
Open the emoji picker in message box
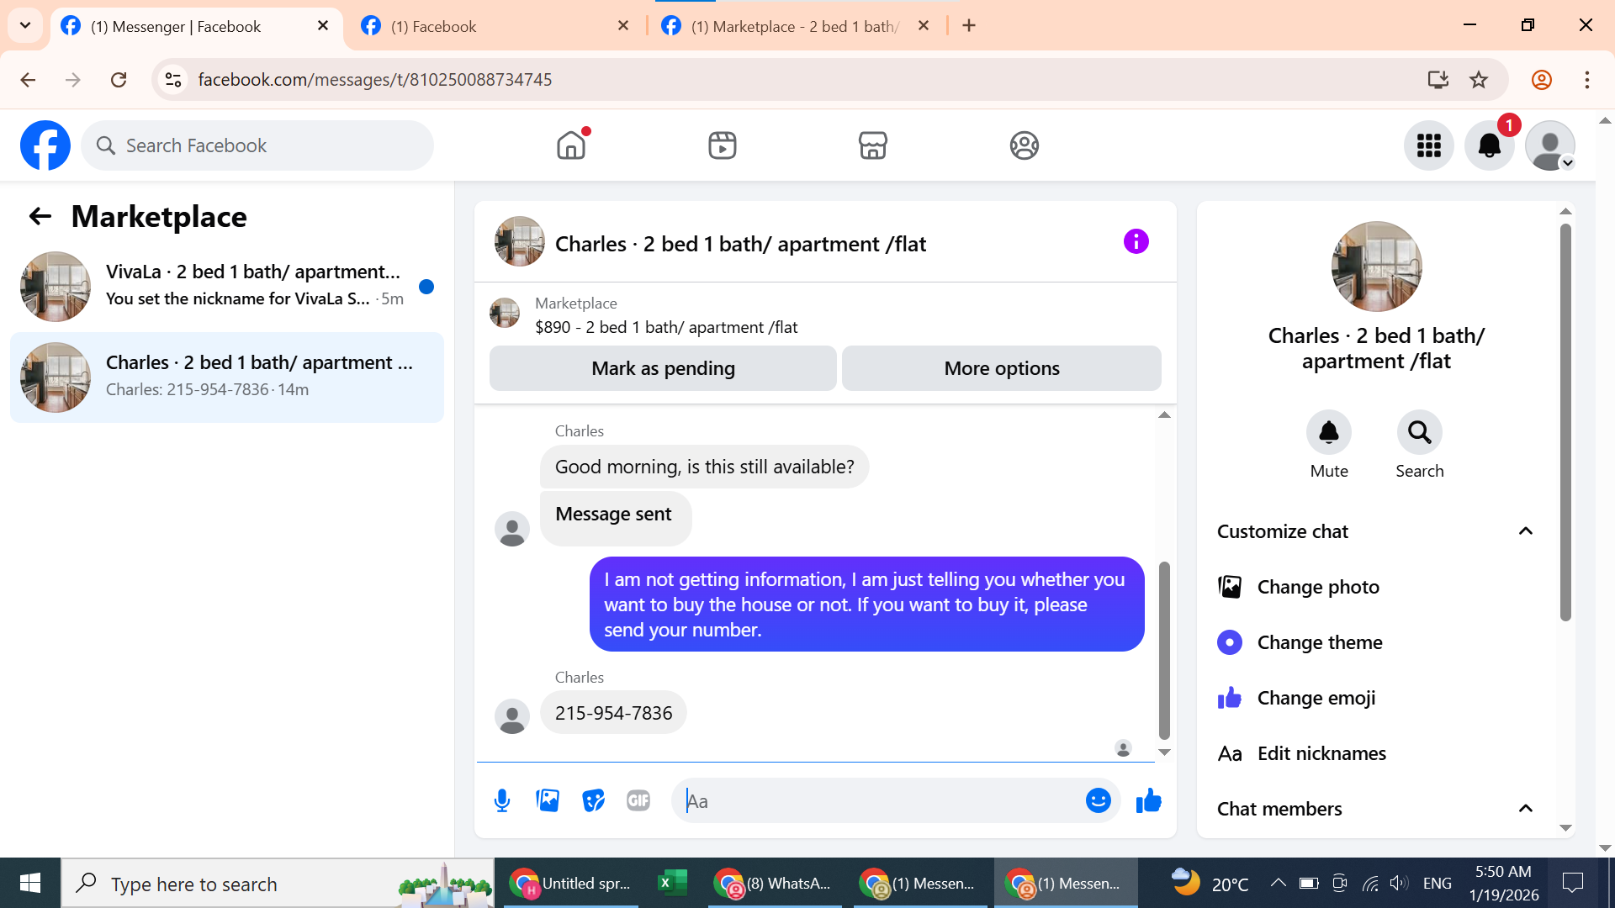(1098, 800)
